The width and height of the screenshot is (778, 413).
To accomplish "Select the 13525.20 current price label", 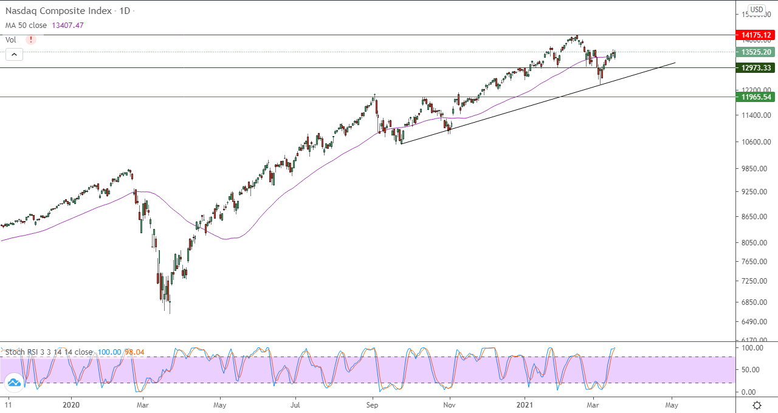I will point(756,52).
